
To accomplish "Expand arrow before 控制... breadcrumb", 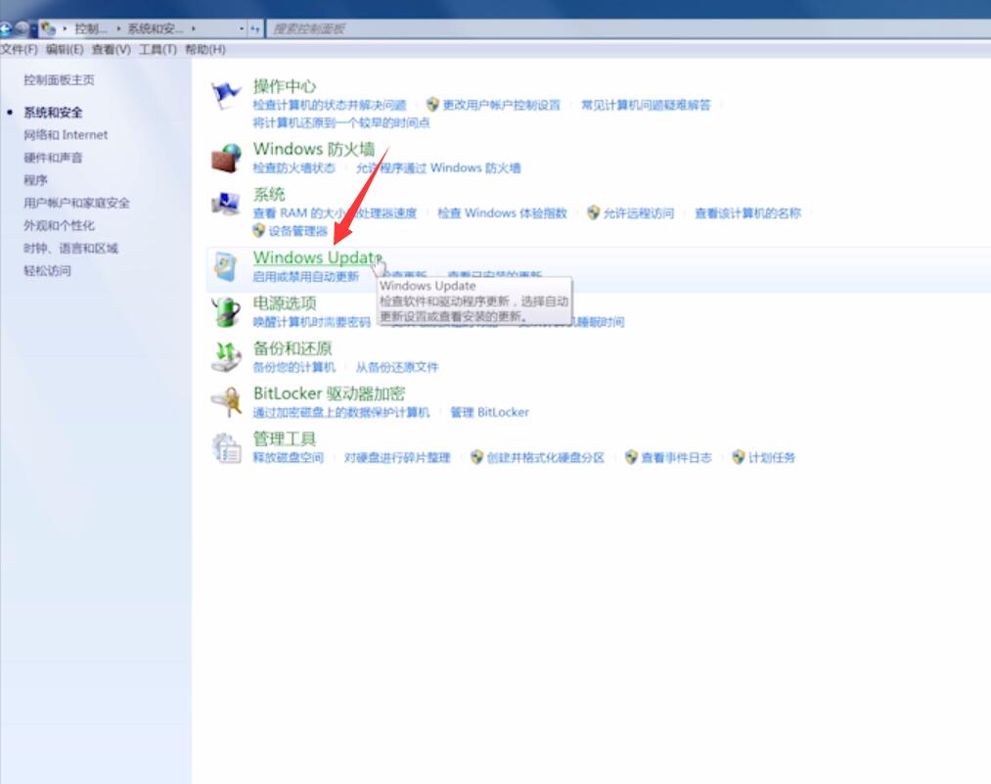I will click(65, 28).
